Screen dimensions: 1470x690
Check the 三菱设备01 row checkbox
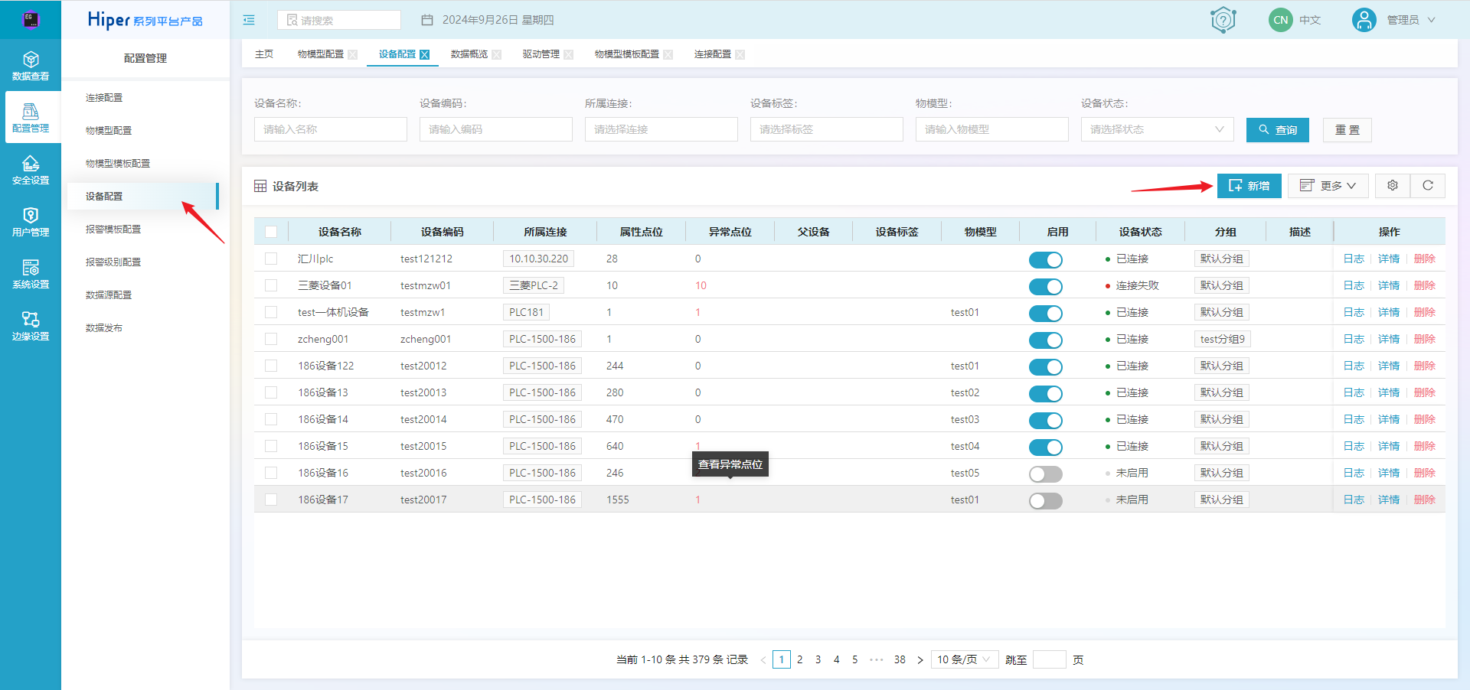[x=271, y=285]
